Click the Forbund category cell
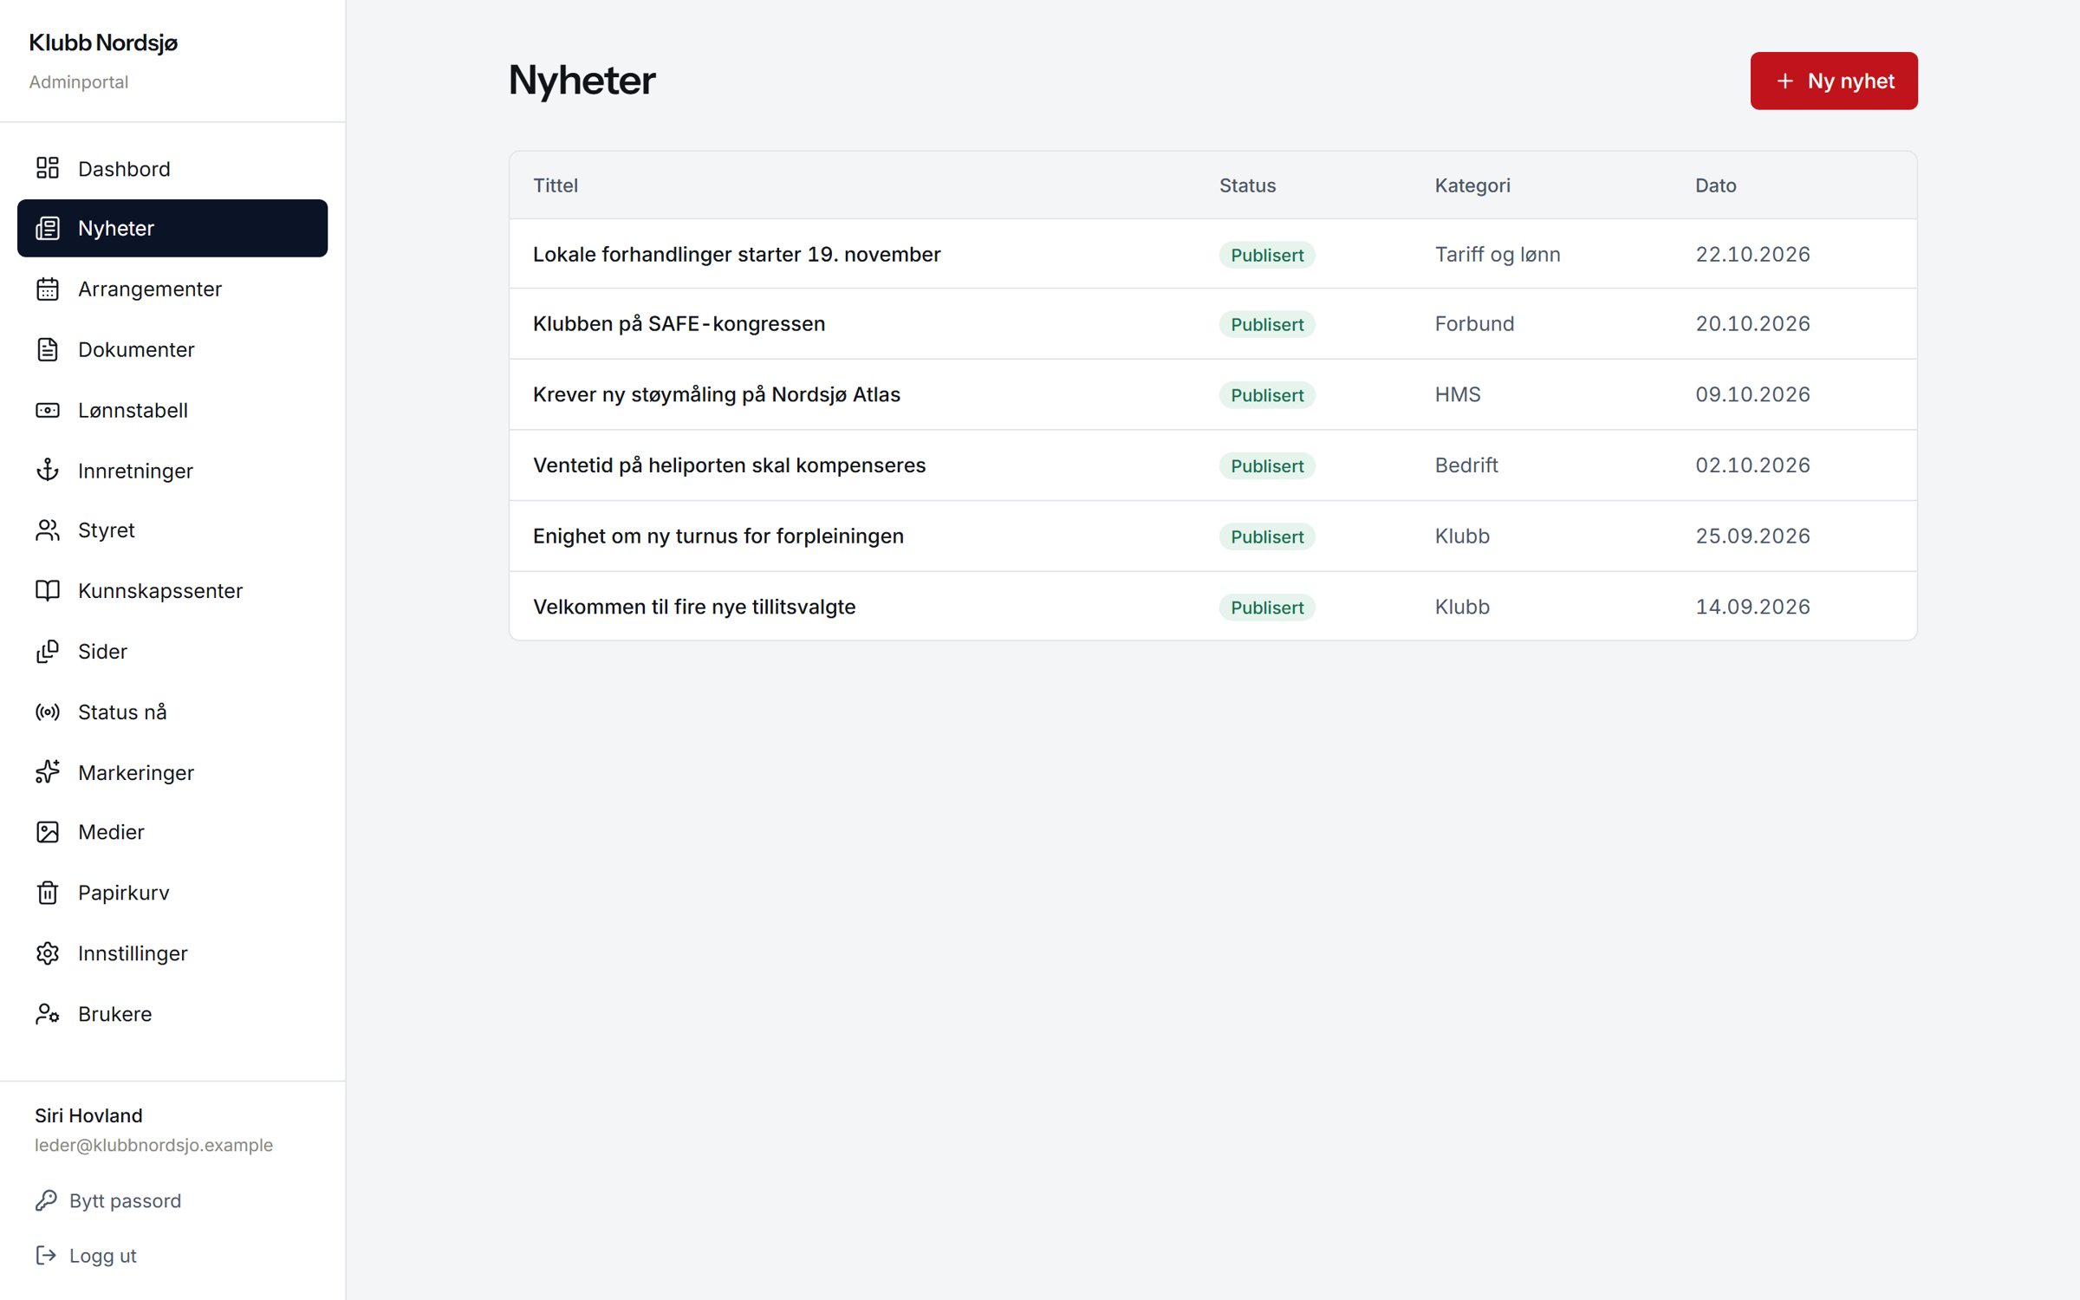The height and width of the screenshot is (1300, 2080). pos(1474,323)
